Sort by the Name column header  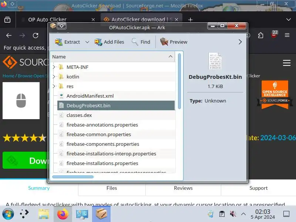(112, 57)
